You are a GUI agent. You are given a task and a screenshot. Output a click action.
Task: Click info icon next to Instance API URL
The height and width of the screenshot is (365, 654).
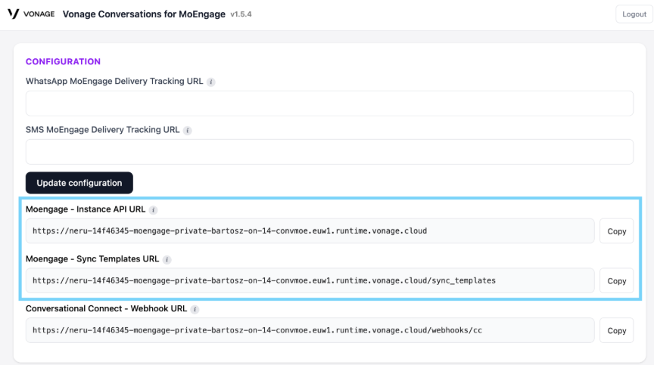coord(153,210)
